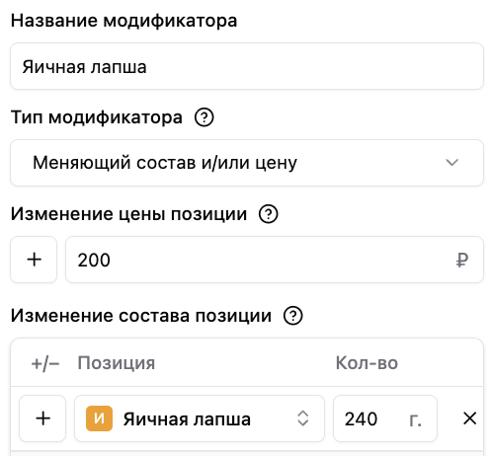Image resolution: width=492 pixels, height=456 pixels.
Task: Click the quantity field showing 240
Action: pyautogui.click(x=385, y=418)
